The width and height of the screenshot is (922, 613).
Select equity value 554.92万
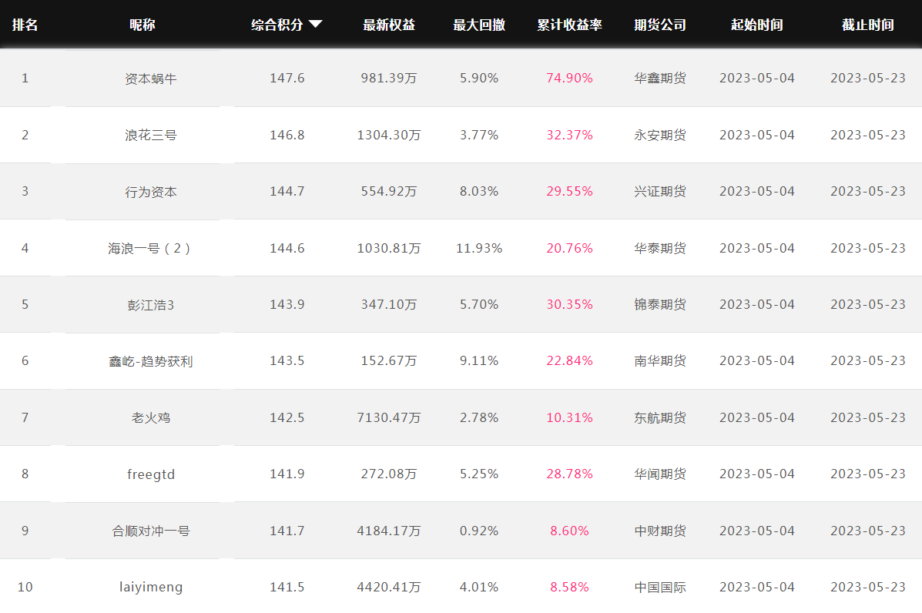(x=389, y=191)
